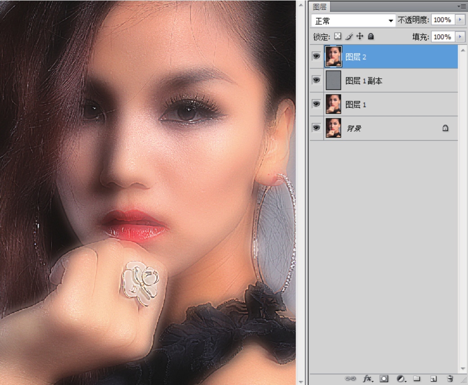This screenshot has height=385, width=468.
Task: Toggle visibility of the 背景 layer
Action: pos(316,128)
